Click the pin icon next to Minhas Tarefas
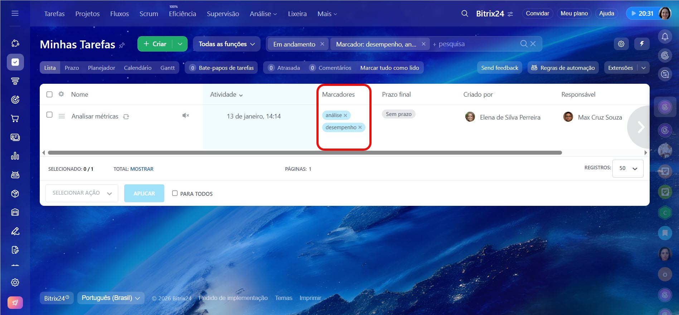 (122, 45)
